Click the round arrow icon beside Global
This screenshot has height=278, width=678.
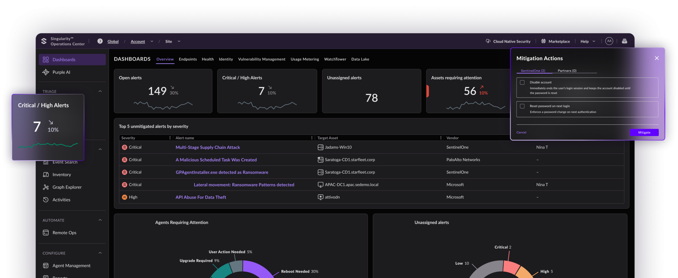[100, 41]
